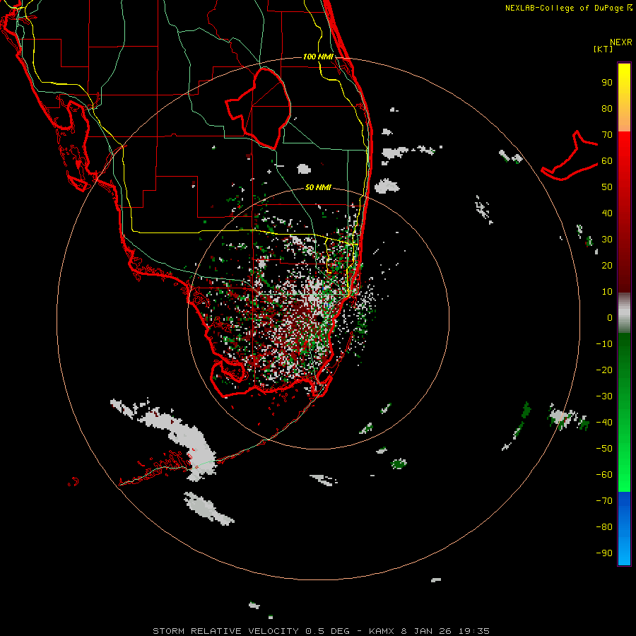Pick the gray zero-velocity band of the color bar
This screenshot has height=636, width=636.
[624, 313]
